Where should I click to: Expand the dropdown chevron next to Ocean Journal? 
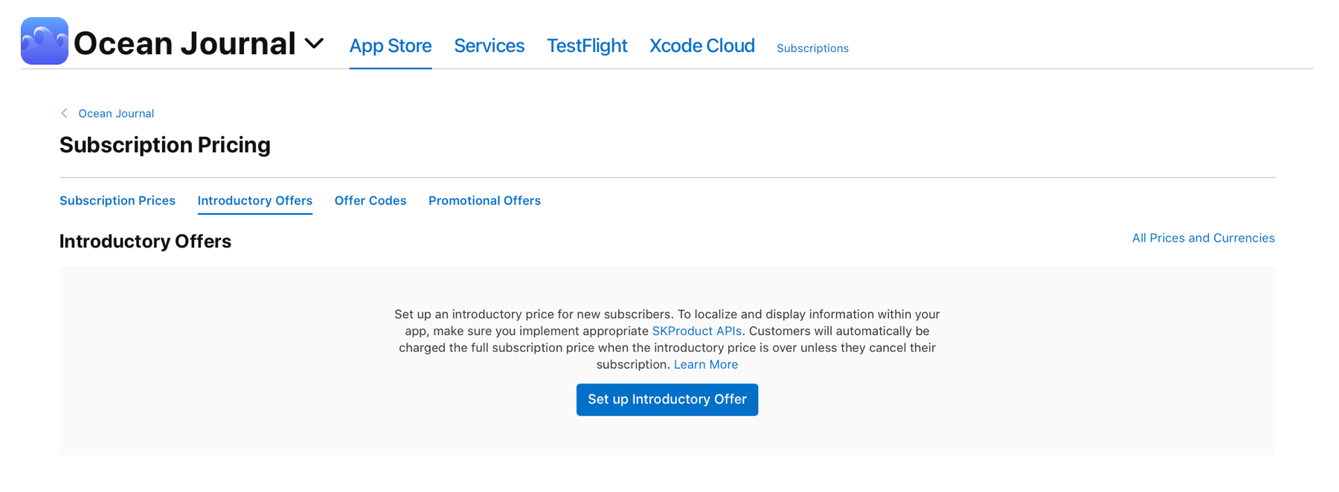[315, 44]
